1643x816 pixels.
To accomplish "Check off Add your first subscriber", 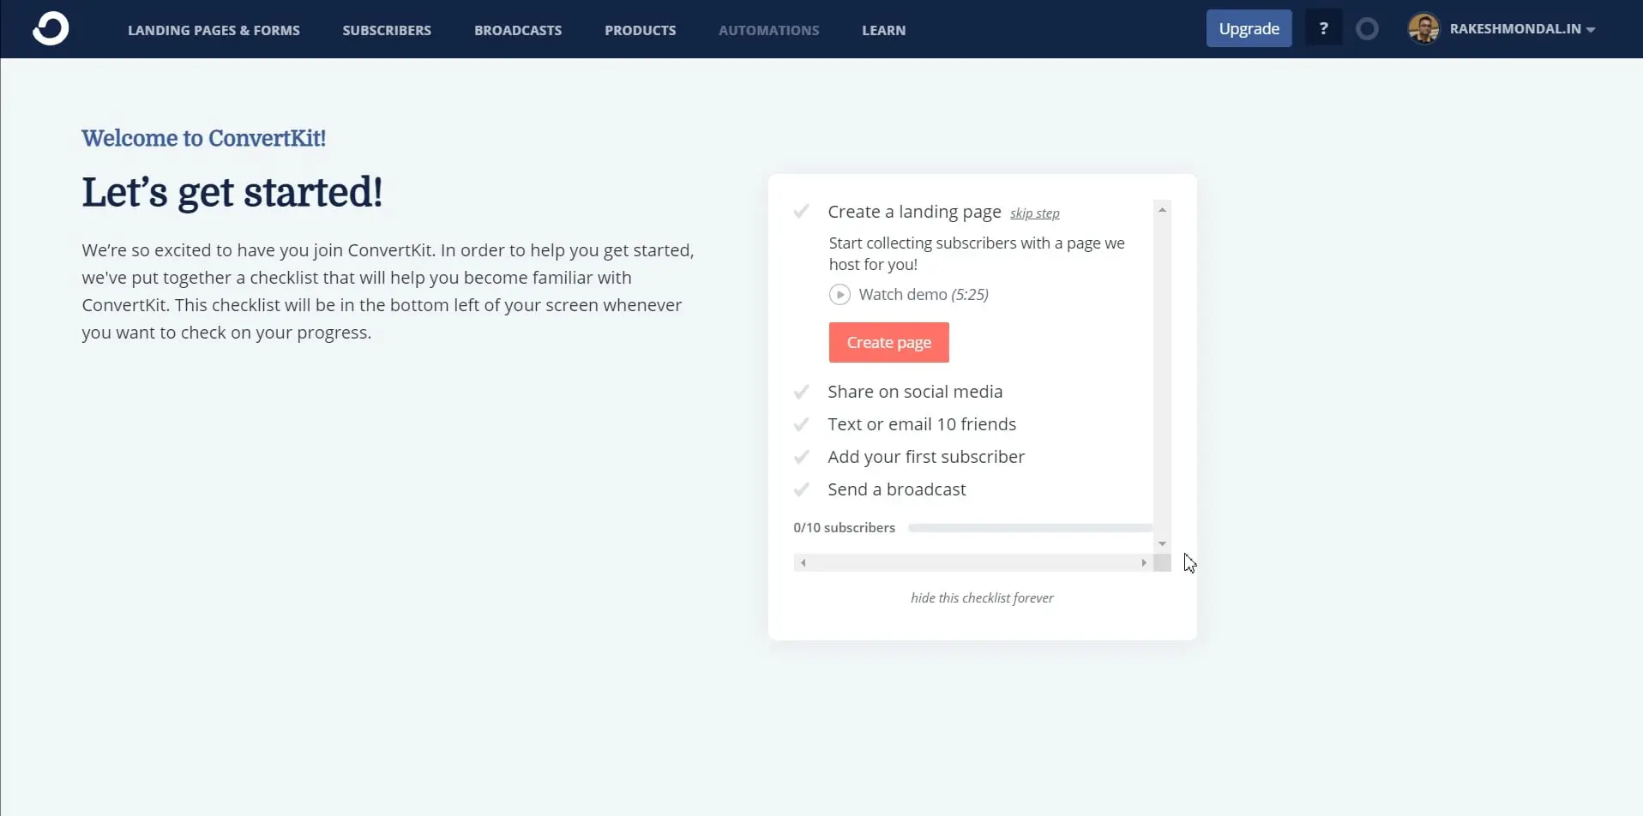I will [801, 457].
